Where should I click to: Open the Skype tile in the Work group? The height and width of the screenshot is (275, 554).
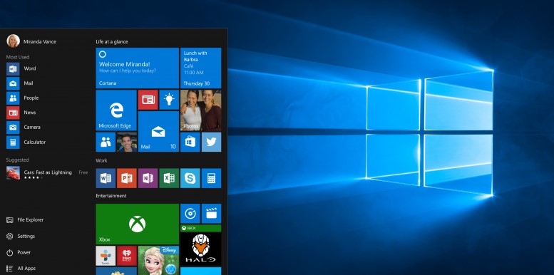pos(190,178)
